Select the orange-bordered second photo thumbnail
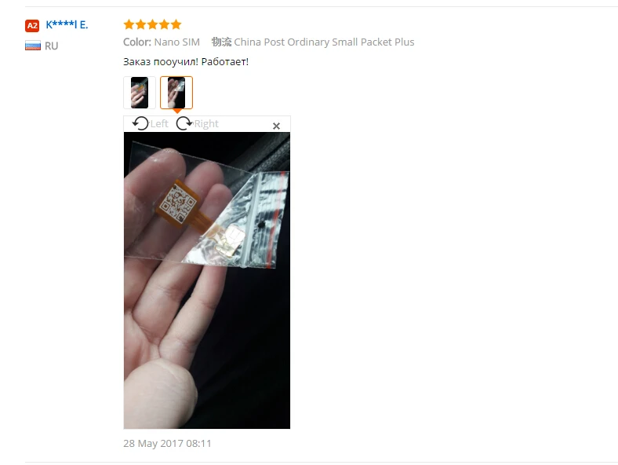The image size is (618, 465). (176, 93)
